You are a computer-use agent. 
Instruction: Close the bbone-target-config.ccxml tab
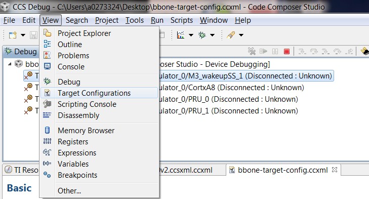[x=335, y=170]
